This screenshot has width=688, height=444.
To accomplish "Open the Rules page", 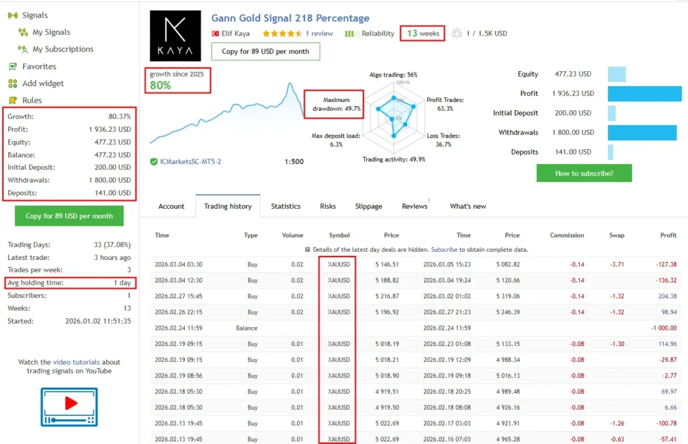I will [x=32, y=101].
